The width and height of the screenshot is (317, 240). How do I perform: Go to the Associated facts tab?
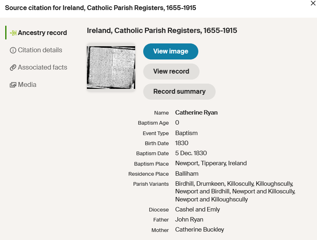point(42,68)
